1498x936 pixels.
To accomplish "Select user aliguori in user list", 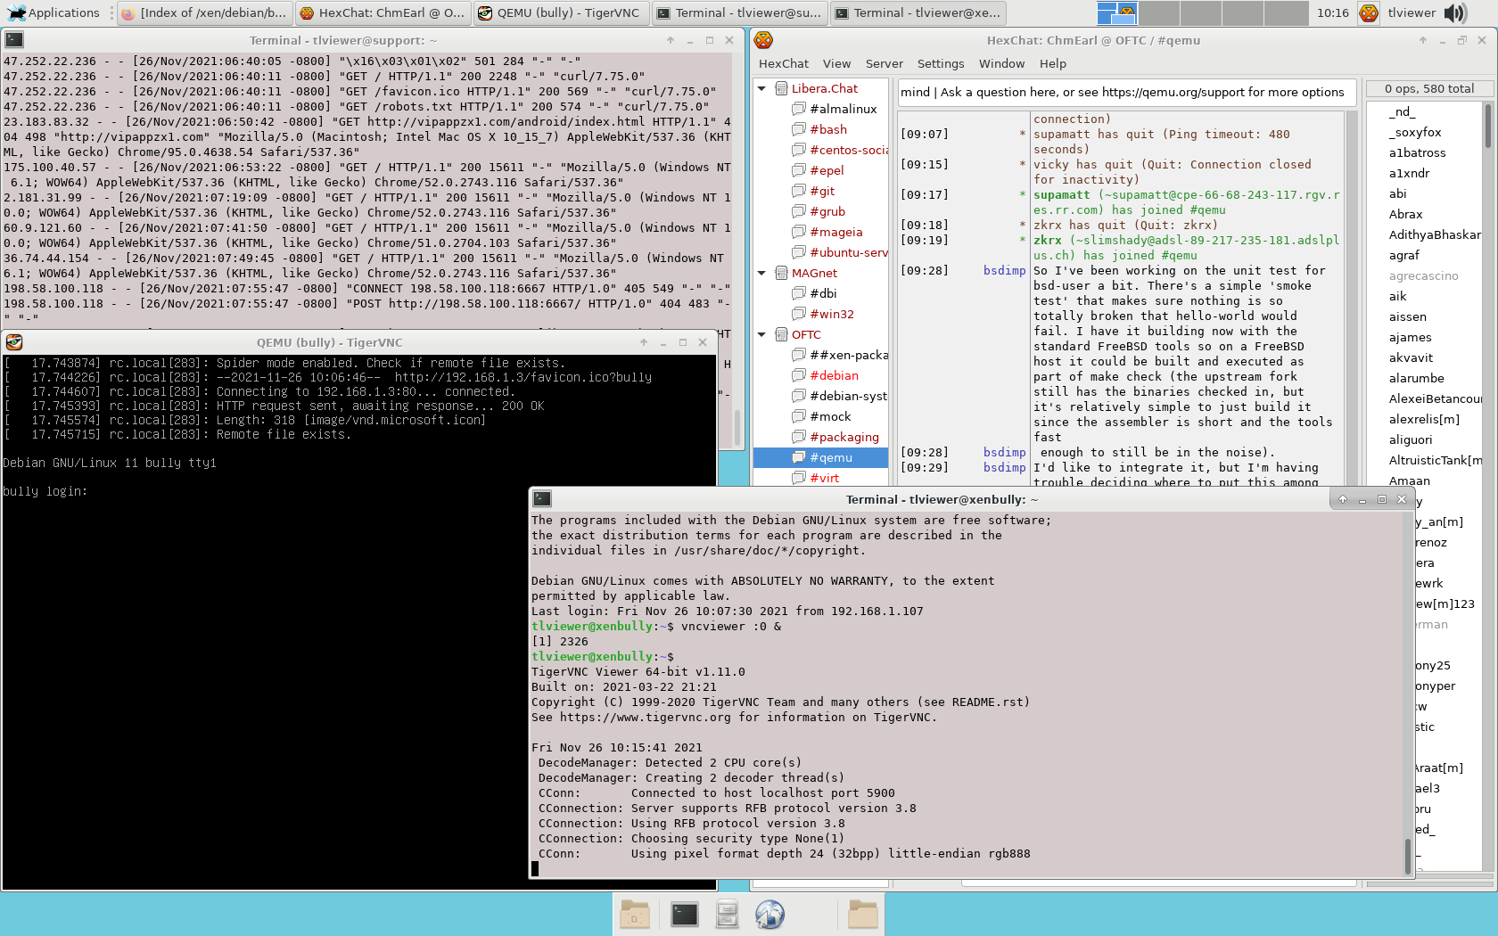I will coord(1411,439).
